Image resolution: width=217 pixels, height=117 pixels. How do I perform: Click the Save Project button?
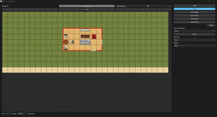pos(194,19)
